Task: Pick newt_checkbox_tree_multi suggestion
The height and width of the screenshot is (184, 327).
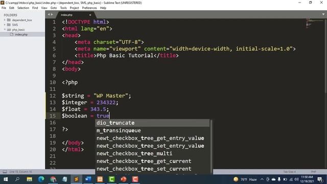Action: point(152,153)
